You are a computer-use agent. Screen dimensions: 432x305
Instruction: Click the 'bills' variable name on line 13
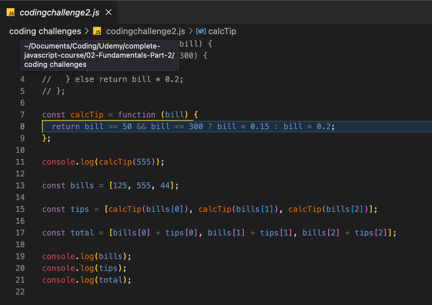(82, 185)
